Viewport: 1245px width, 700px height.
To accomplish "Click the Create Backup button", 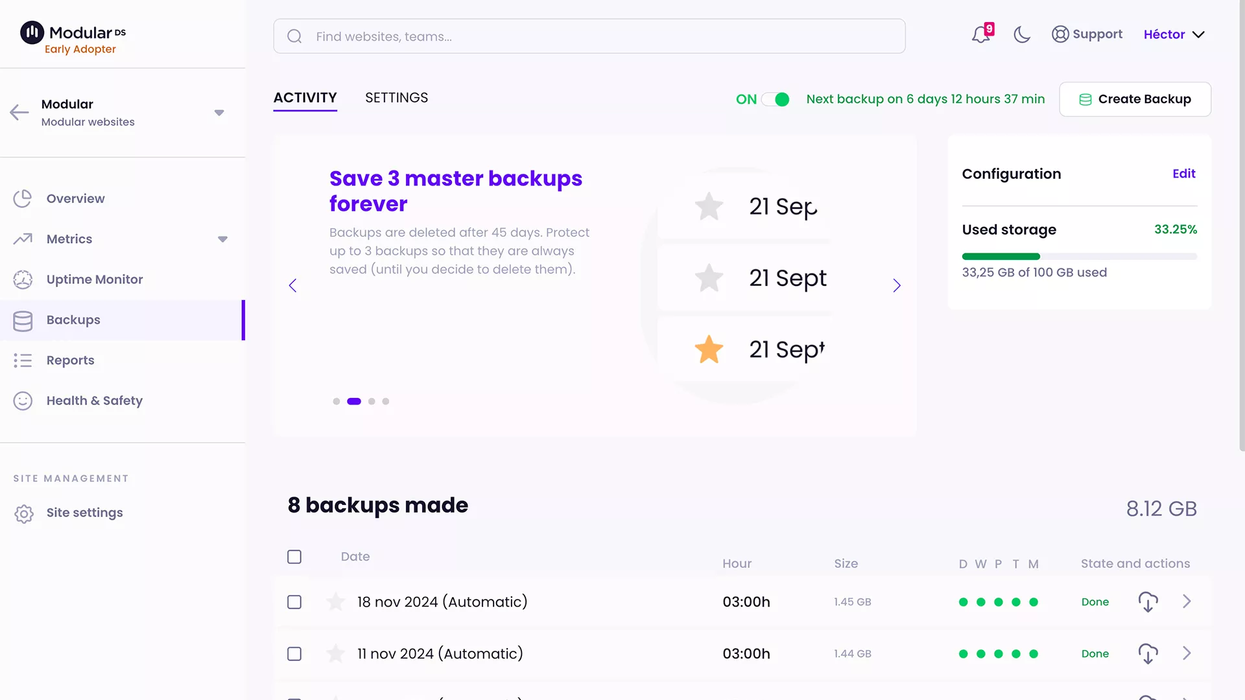I will 1135,99.
